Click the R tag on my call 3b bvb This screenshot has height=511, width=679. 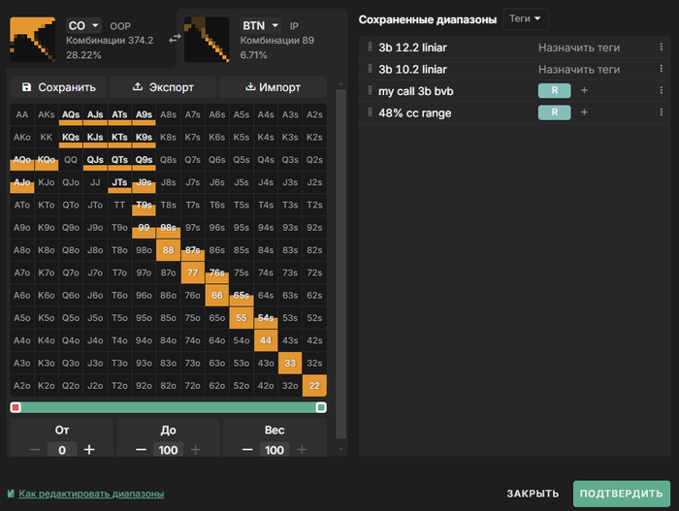click(x=554, y=90)
